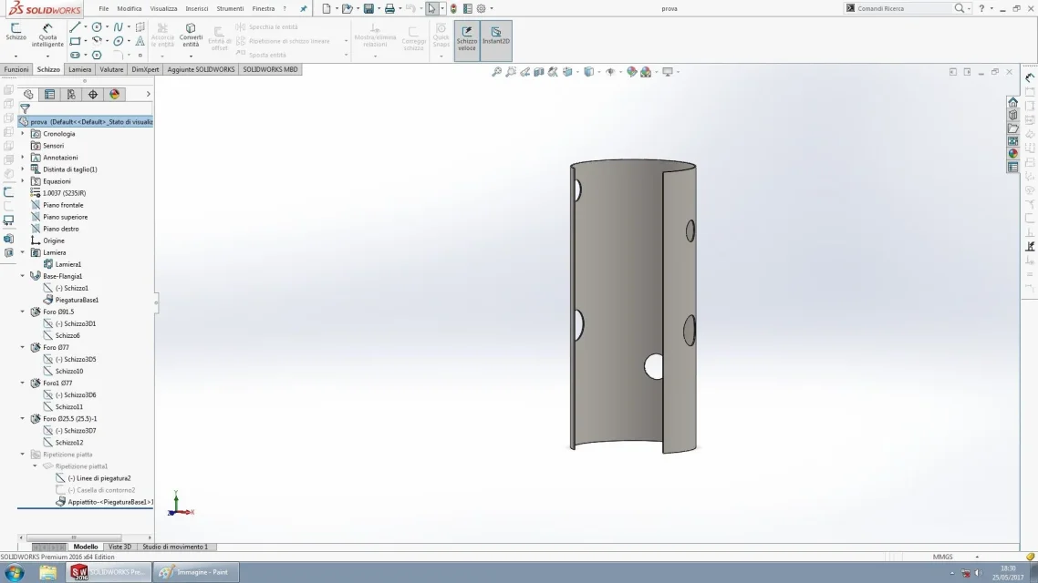Viewport: 1038px width, 583px height.
Task: Pin the menu bar with pushpin icon
Action: tap(303, 8)
